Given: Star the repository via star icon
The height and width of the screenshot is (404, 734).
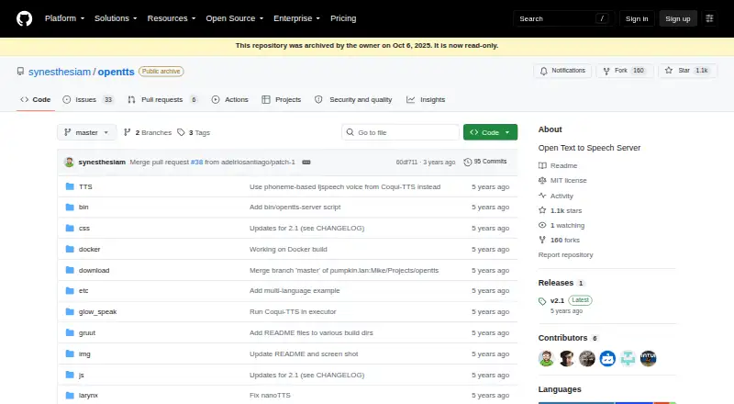Looking at the screenshot, I should pyautogui.click(x=669, y=71).
